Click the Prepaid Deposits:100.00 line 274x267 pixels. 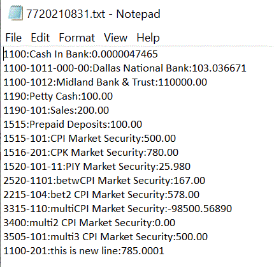(x=73, y=125)
